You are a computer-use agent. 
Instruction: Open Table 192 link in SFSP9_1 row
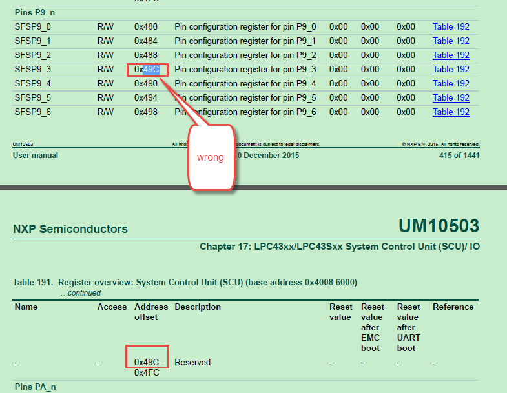click(x=451, y=41)
